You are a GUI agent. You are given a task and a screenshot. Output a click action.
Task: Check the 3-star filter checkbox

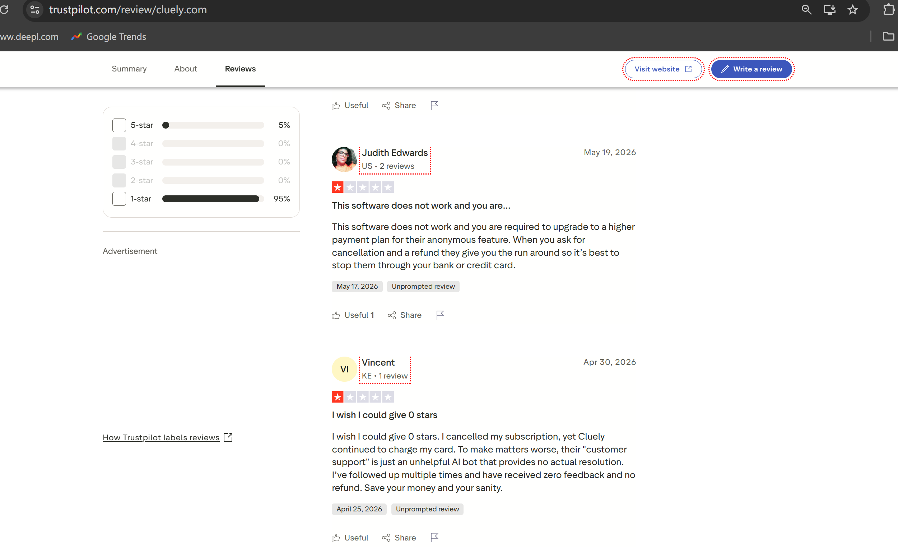[x=119, y=162]
